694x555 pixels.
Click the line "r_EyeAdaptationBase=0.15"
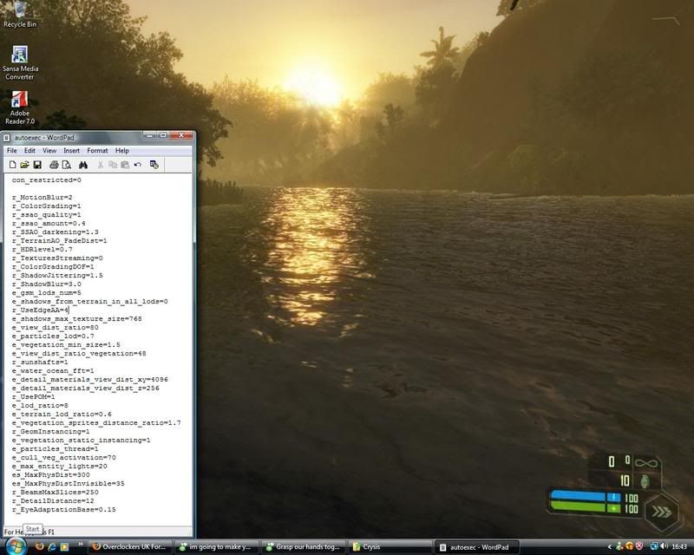(x=63, y=510)
